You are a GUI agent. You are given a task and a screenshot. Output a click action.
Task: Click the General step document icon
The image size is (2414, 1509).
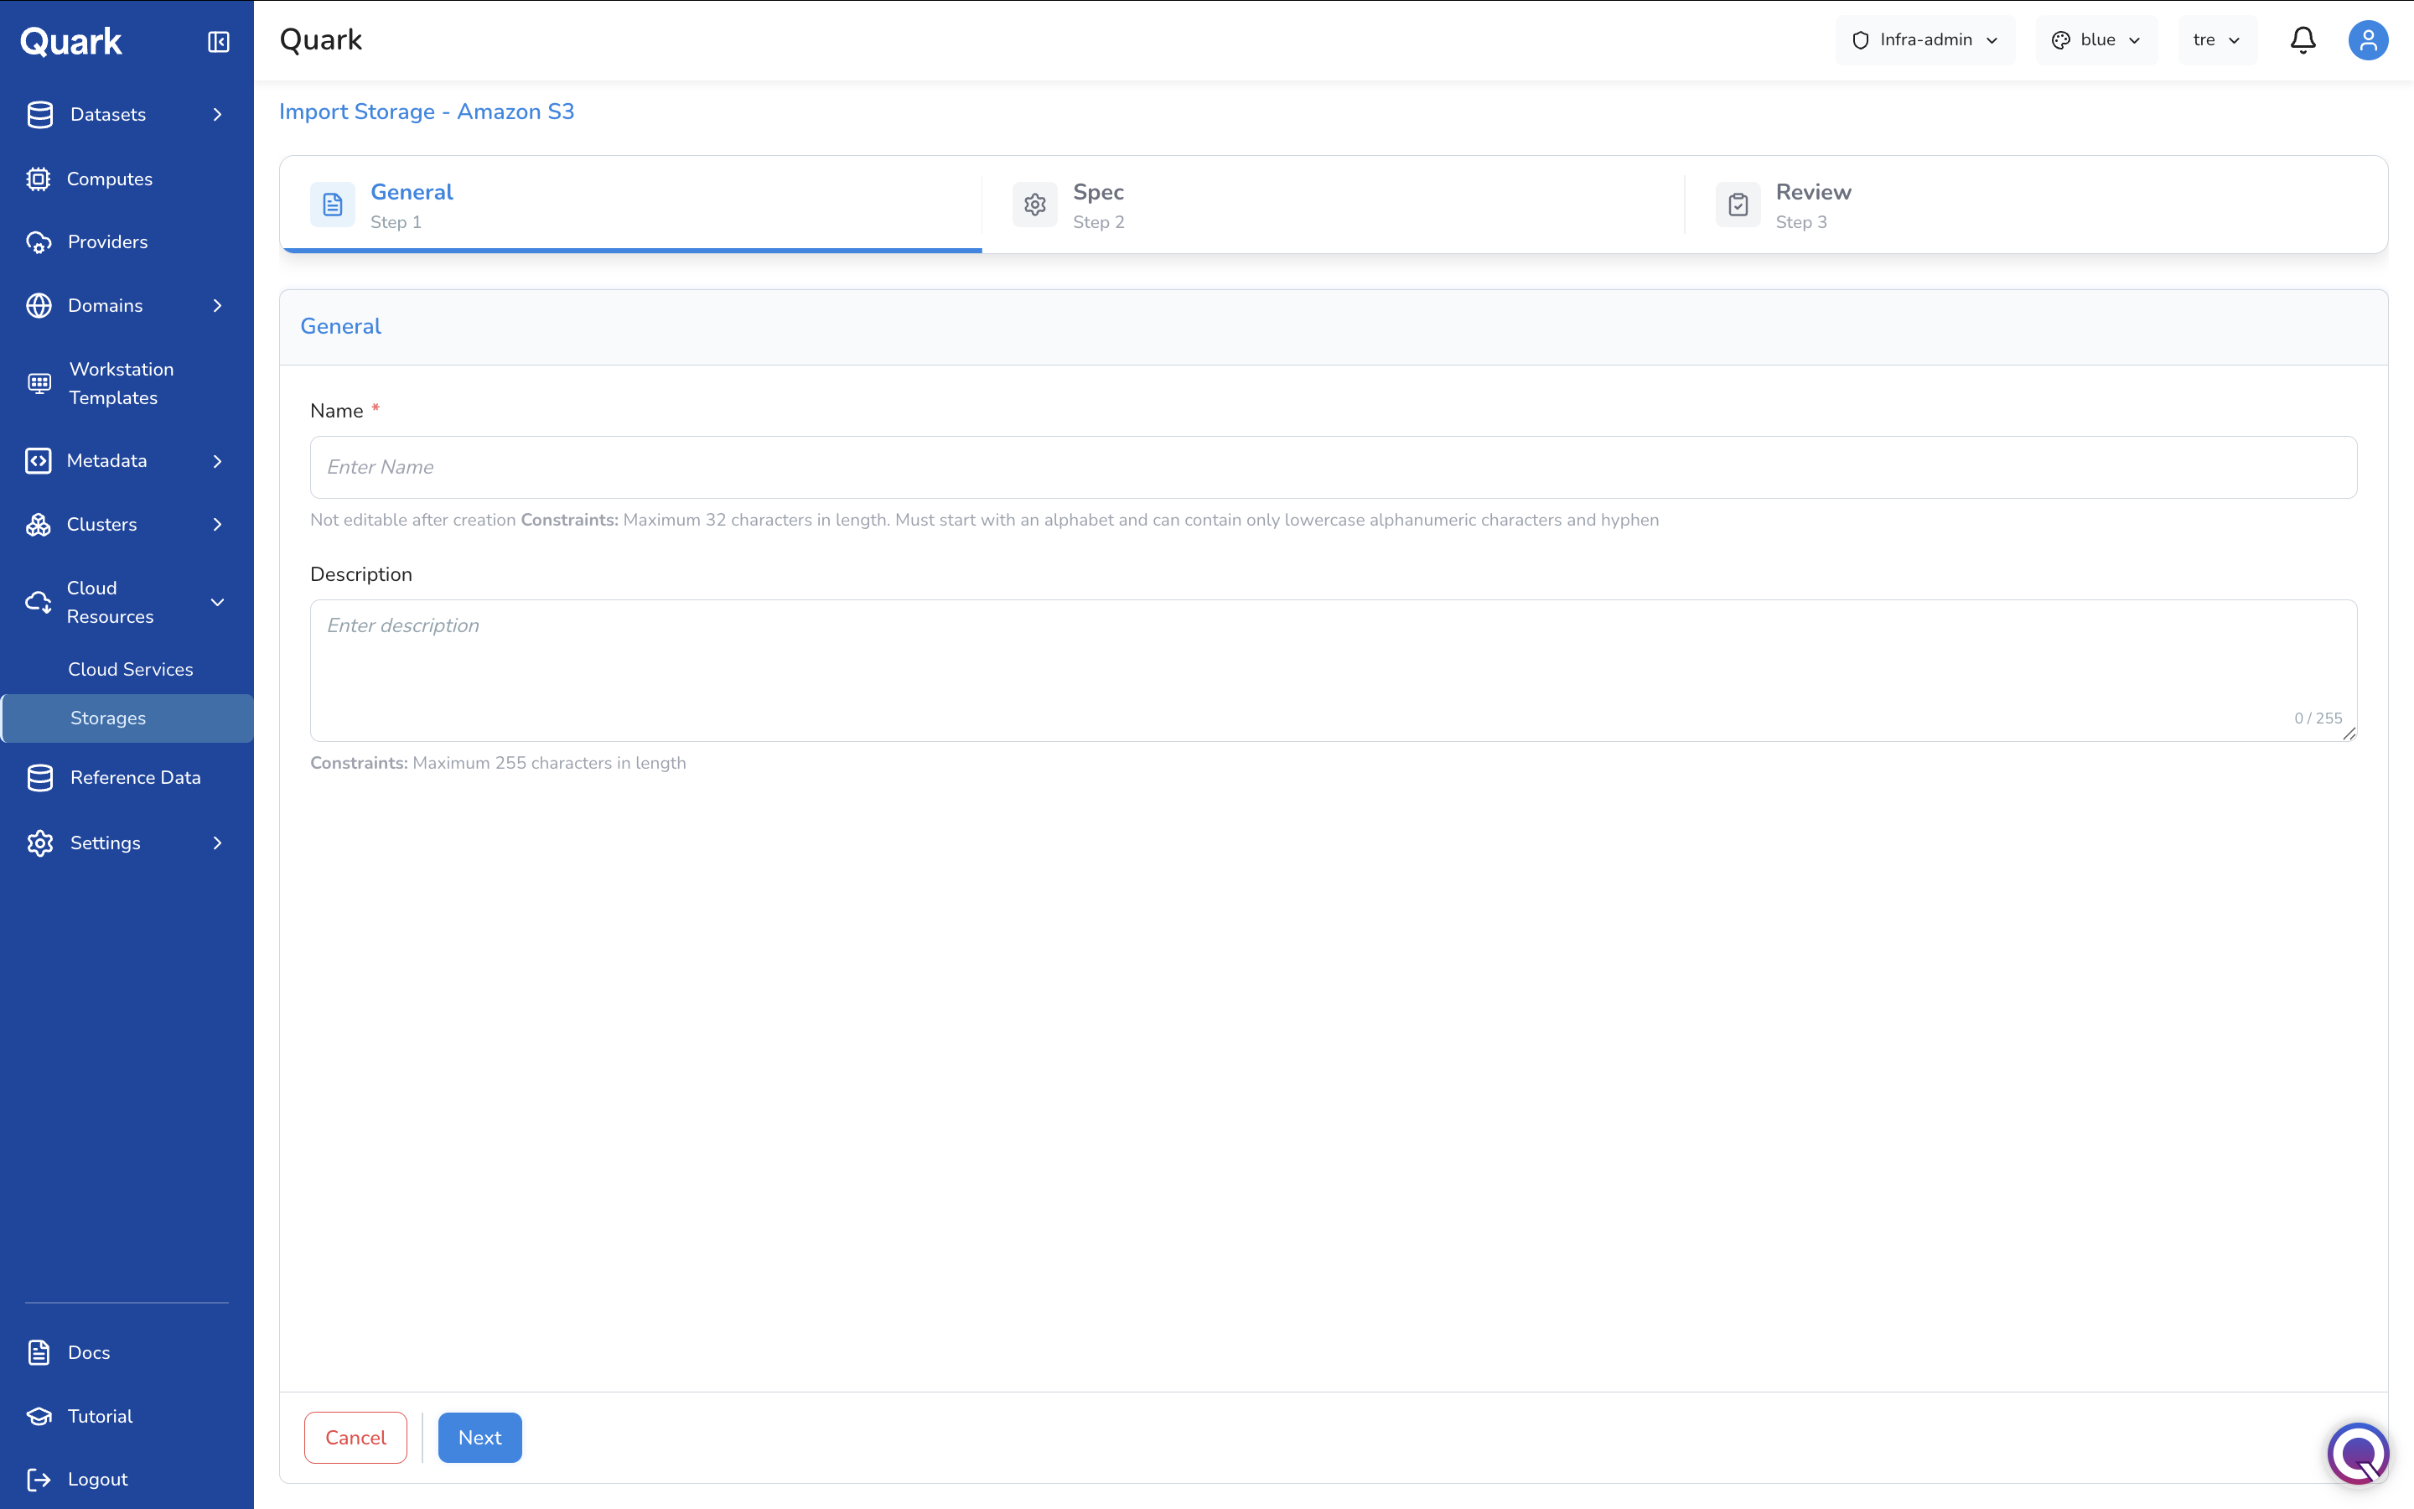pos(332,205)
